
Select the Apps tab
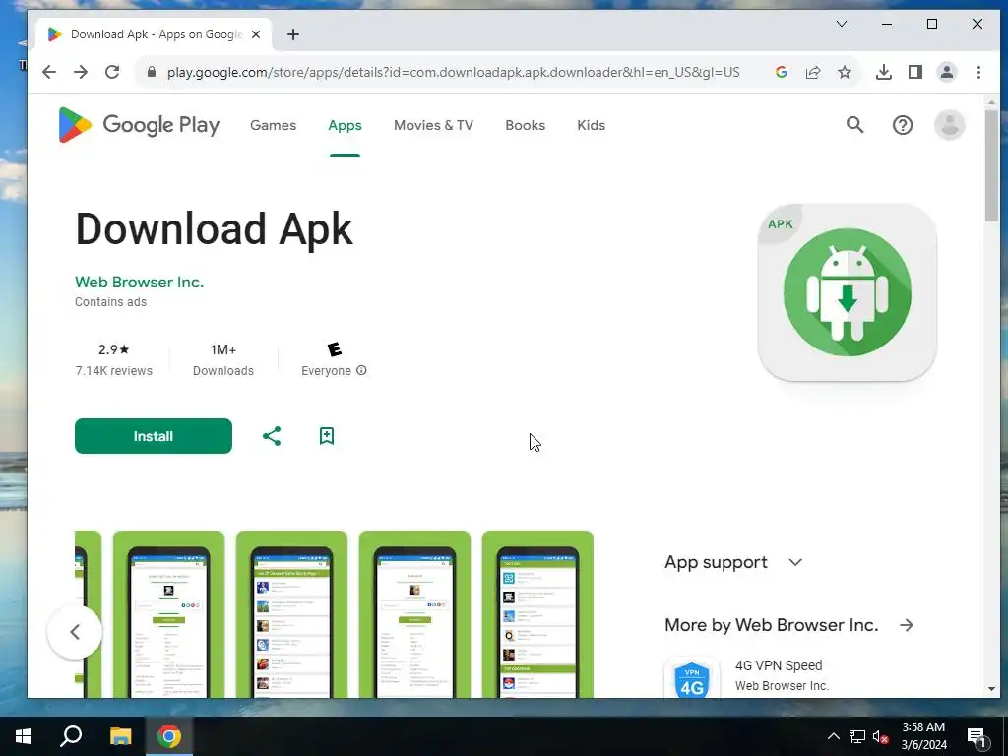point(345,125)
